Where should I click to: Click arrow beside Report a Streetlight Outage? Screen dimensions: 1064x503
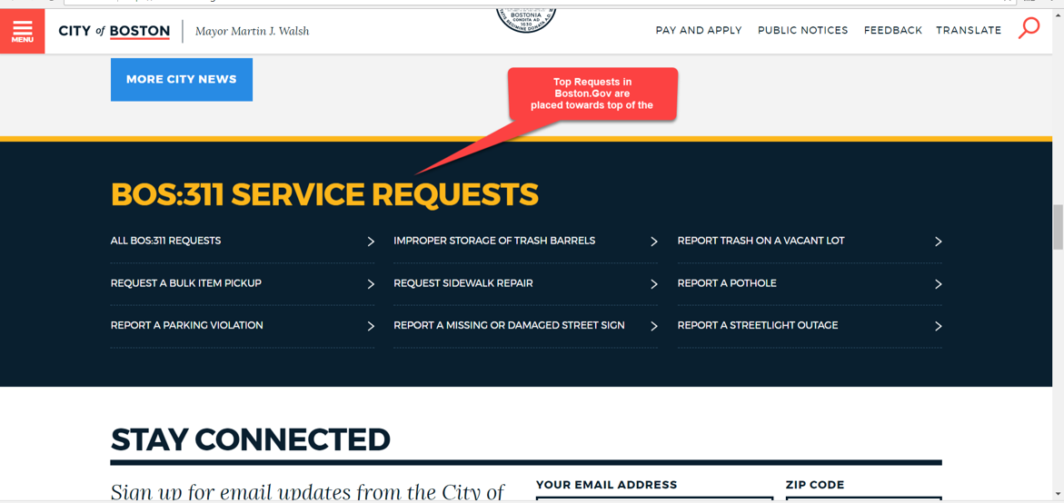tap(938, 326)
